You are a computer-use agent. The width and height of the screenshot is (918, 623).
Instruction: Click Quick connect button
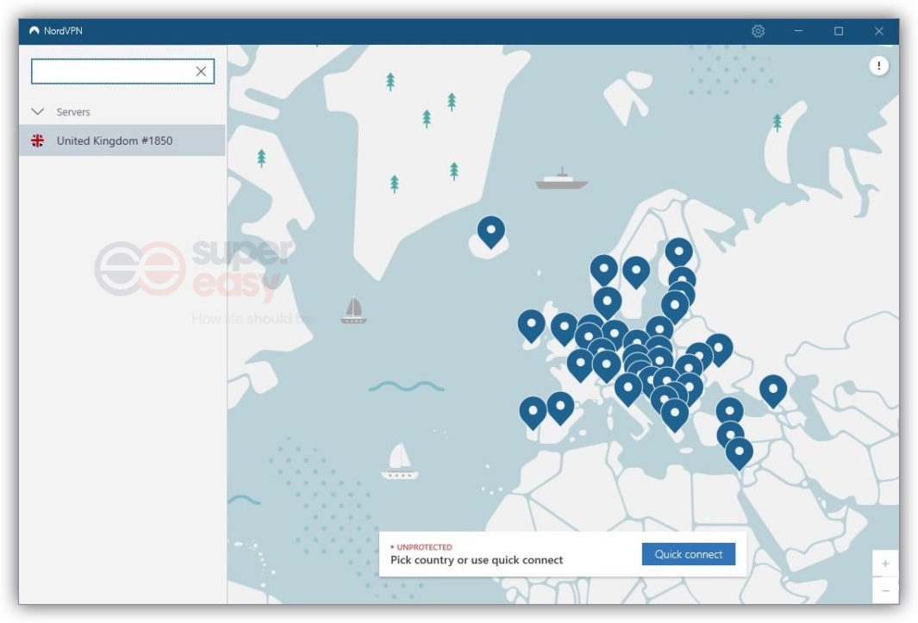pyautogui.click(x=689, y=554)
